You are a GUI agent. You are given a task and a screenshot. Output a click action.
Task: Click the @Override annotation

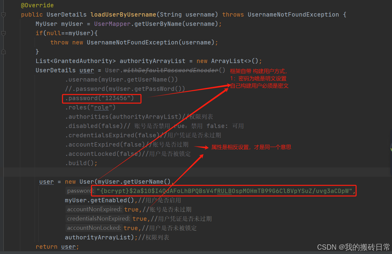(x=37, y=5)
